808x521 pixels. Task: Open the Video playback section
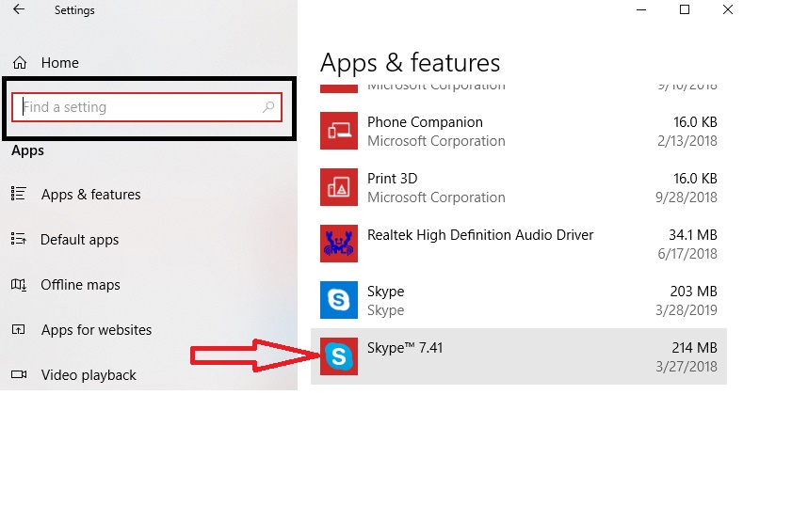(x=89, y=375)
